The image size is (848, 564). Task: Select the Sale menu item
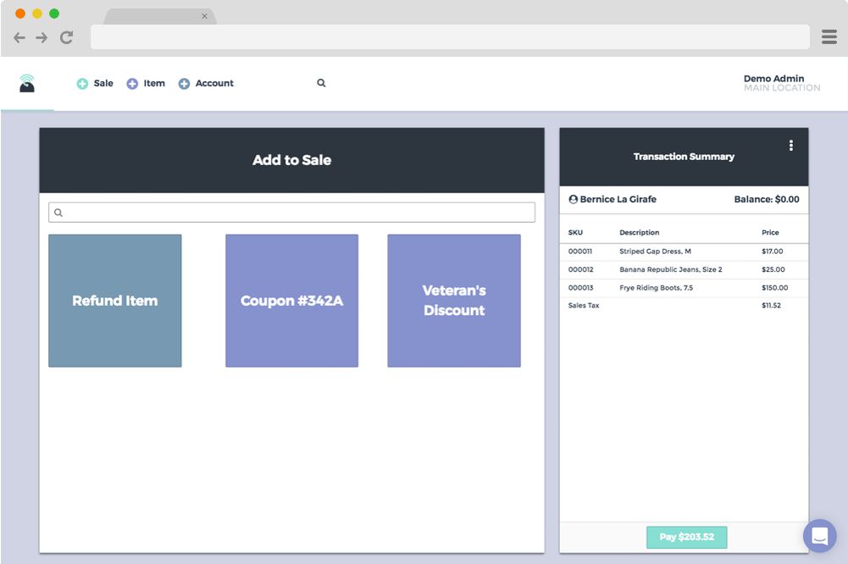tap(102, 83)
